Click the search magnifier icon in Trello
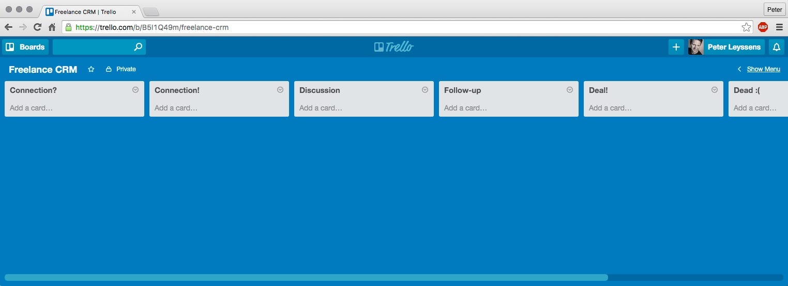The width and height of the screenshot is (788, 286). coord(138,47)
